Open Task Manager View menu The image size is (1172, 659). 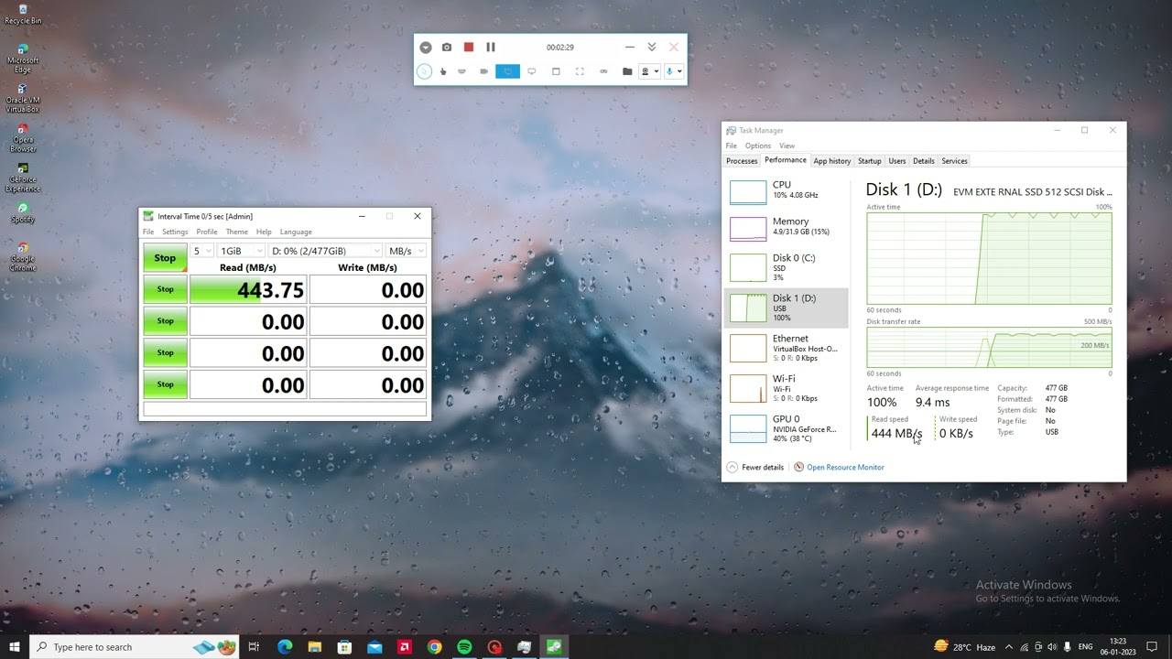click(x=787, y=146)
